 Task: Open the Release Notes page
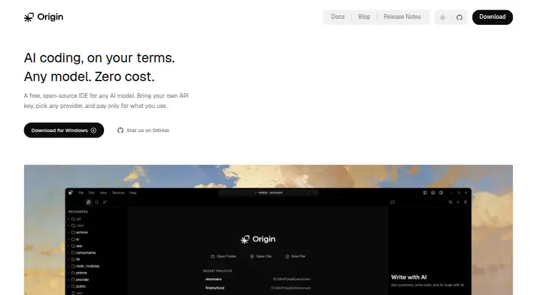click(x=402, y=17)
